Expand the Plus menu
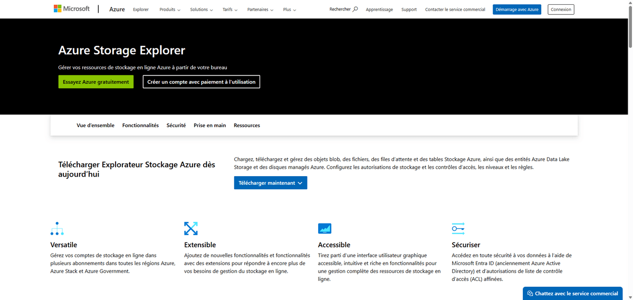 (290, 9)
